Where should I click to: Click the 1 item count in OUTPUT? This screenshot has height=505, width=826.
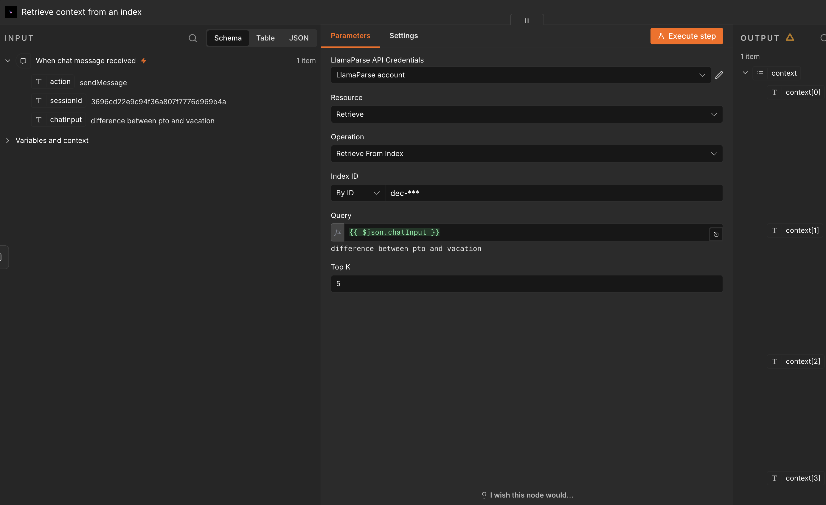(x=750, y=57)
